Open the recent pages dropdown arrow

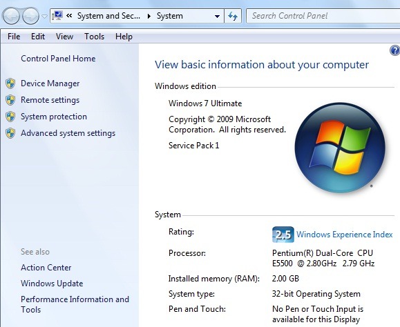pyautogui.click(x=44, y=17)
